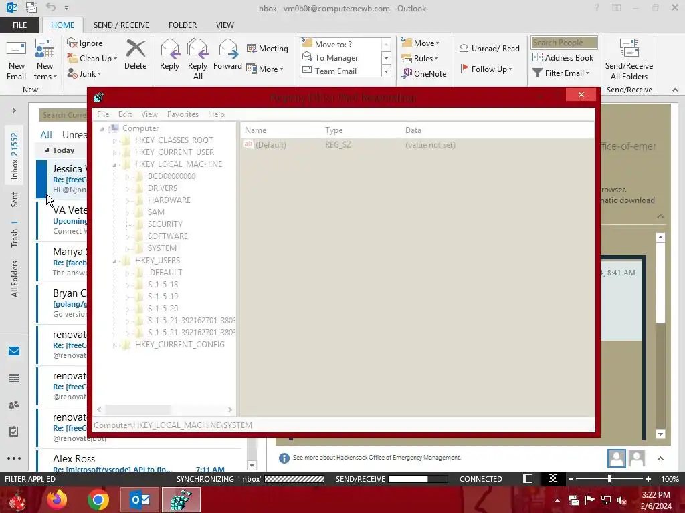Viewport: 685px width, 513px height.
Task: Switch to Tasks view icon
Action: click(x=14, y=432)
